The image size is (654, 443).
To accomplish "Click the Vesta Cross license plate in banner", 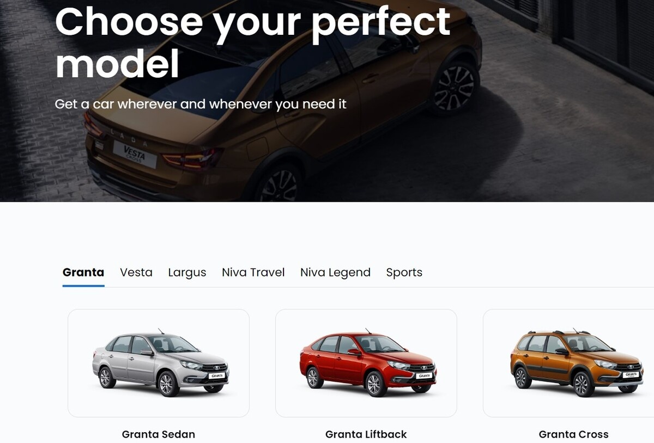I will [135, 154].
